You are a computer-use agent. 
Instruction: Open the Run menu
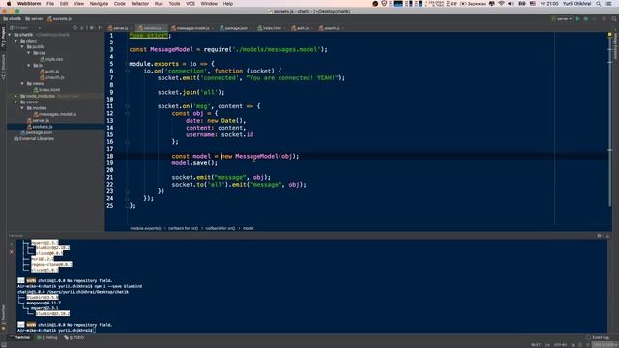pyautogui.click(x=159, y=4)
